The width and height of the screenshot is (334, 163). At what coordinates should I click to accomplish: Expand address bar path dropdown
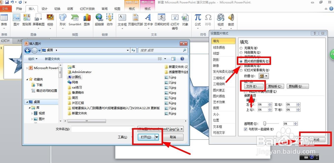(128, 50)
